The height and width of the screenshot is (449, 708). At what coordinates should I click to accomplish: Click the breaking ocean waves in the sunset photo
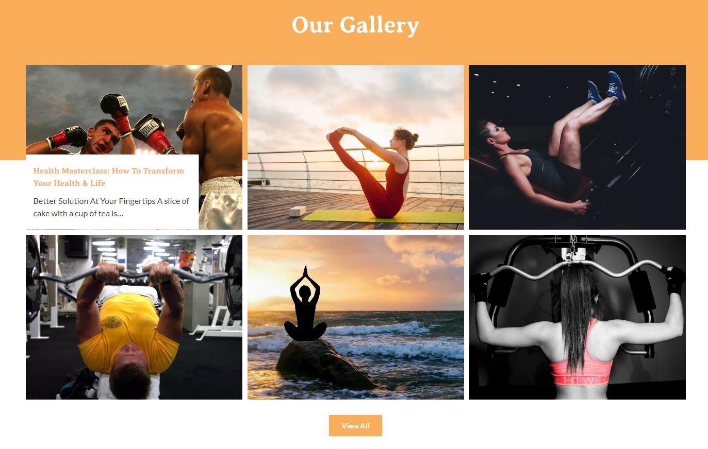(392, 340)
